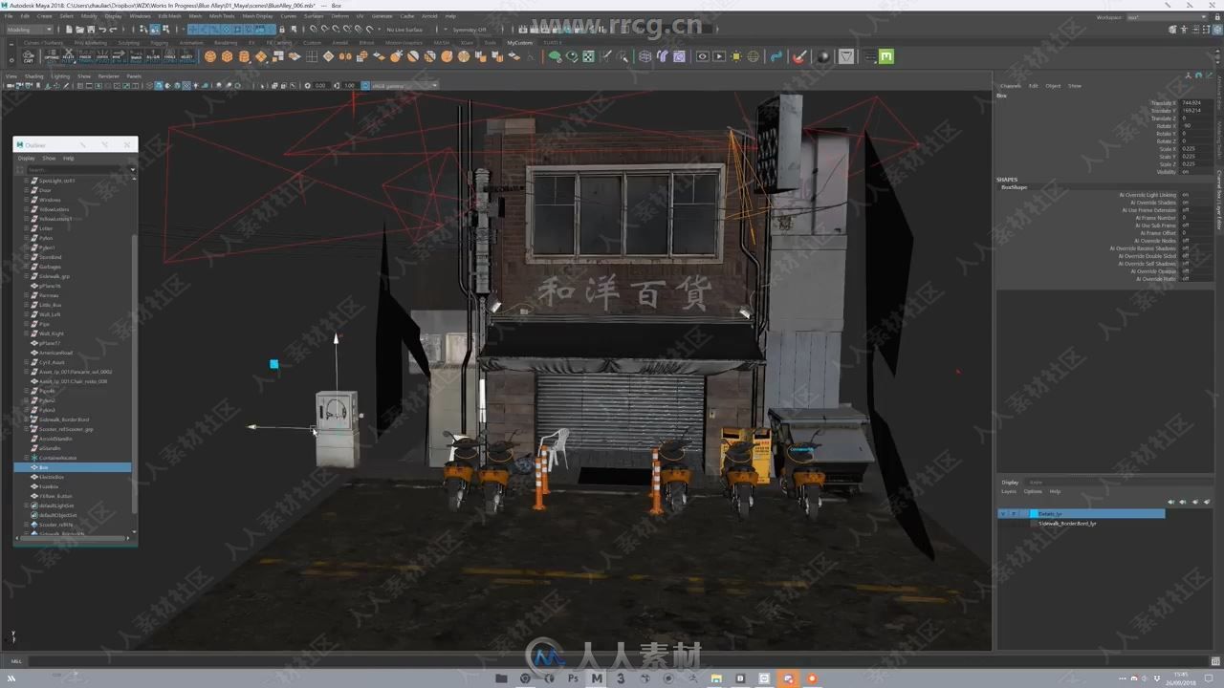
Task: Click the Translate X value field
Action: [x=1195, y=103]
